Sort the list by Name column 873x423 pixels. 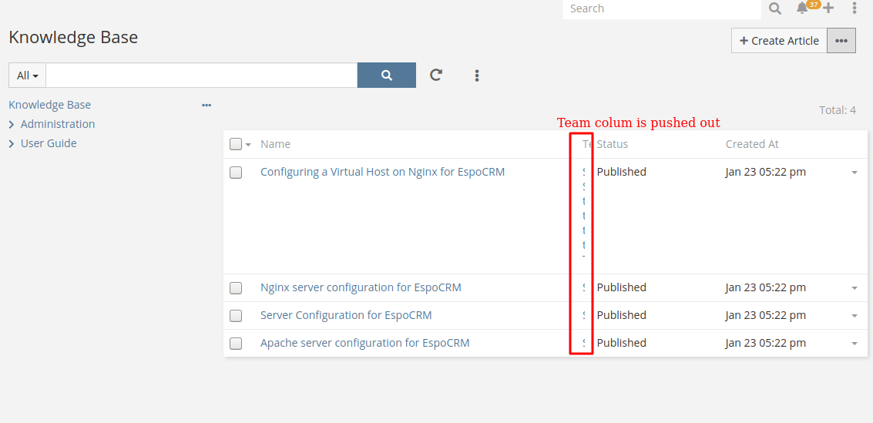click(275, 144)
